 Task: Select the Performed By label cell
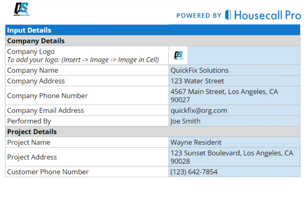point(87,121)
